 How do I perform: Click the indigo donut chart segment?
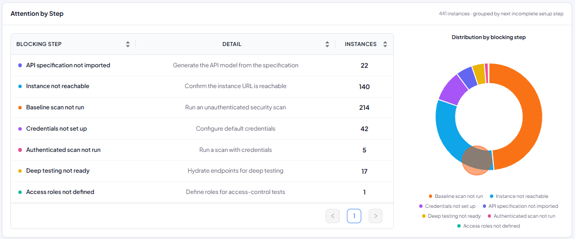pyautogui.click(x=468, y=78)
